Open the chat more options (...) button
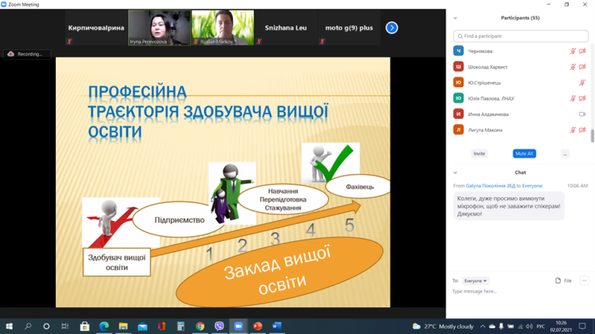595x334 pixels. [x=585, y=281]
